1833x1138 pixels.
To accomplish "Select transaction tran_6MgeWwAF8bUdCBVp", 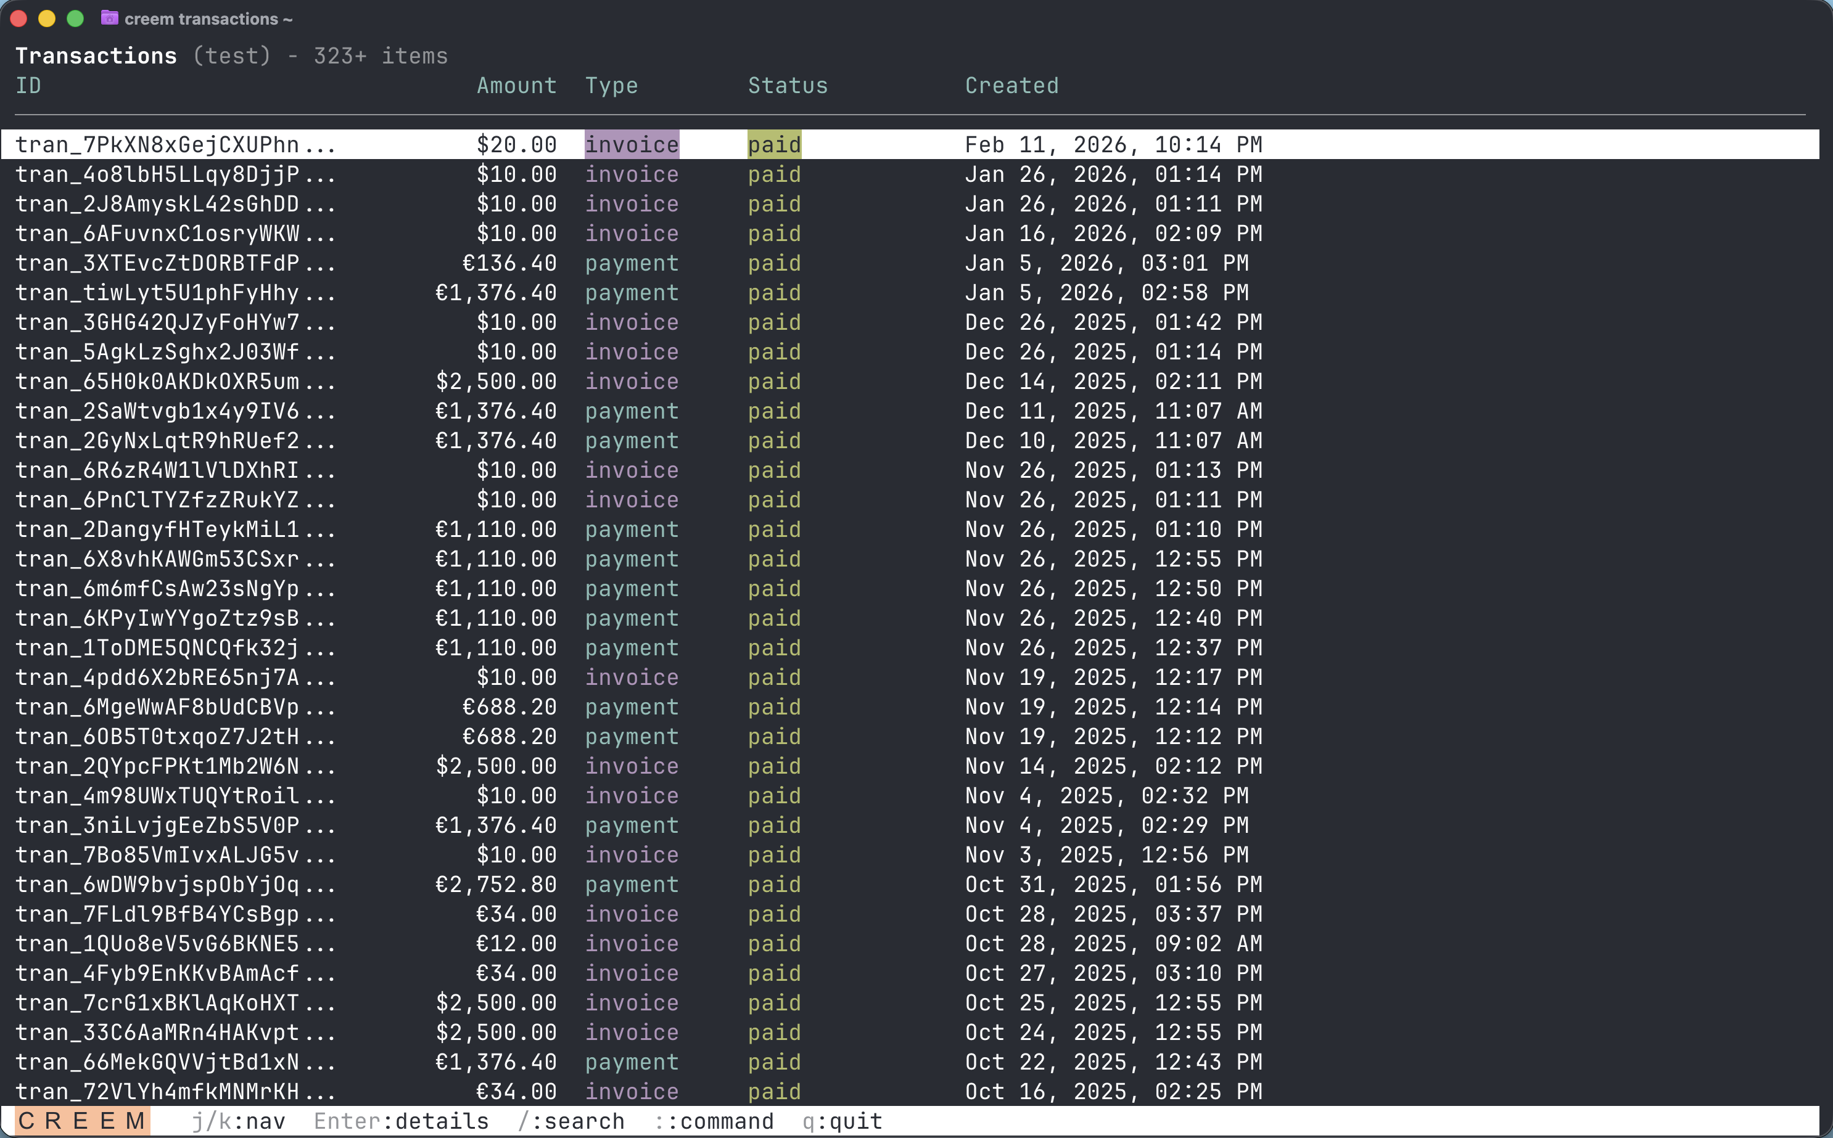I will [910, 706].
